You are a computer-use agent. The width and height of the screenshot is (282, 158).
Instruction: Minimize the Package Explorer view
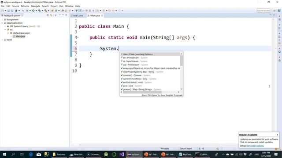point(63,15)
